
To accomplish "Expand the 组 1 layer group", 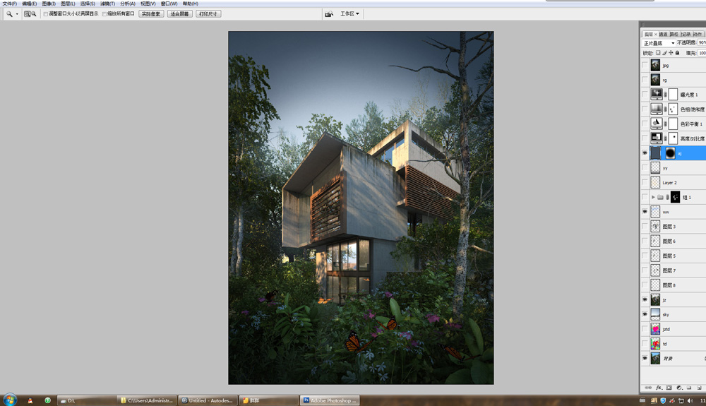I will [x=653, y=197].
